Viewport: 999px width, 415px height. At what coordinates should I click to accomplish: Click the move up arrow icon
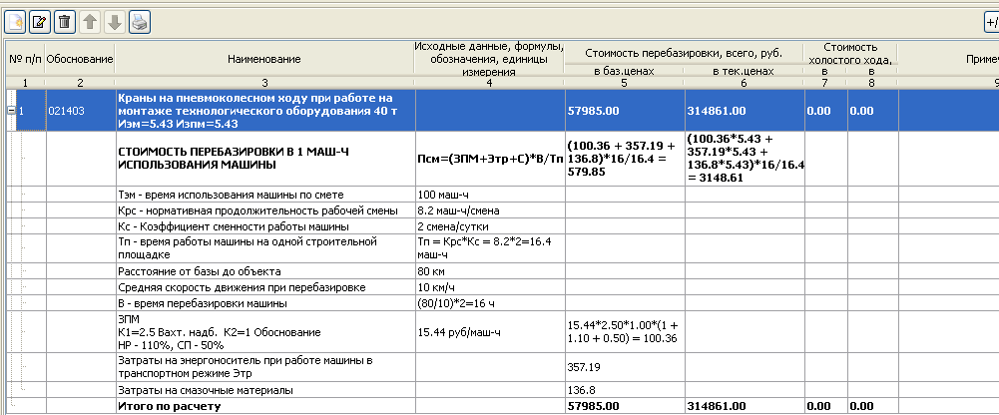click(90, 23)
